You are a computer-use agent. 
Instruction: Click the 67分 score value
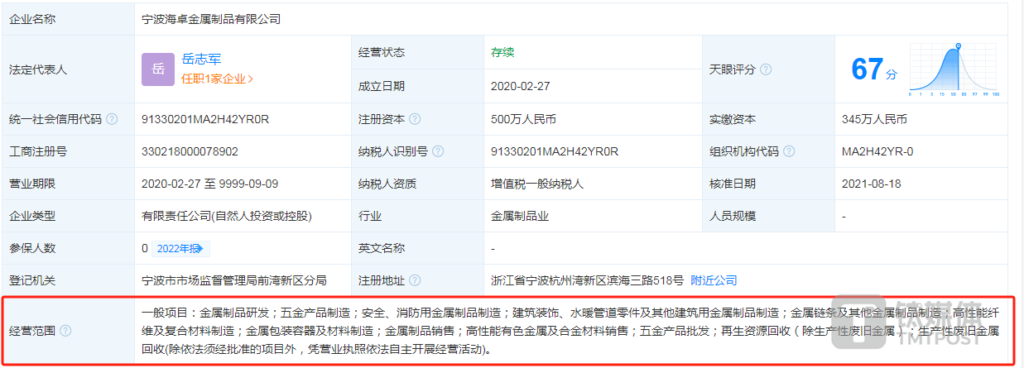tap(874, 69)
